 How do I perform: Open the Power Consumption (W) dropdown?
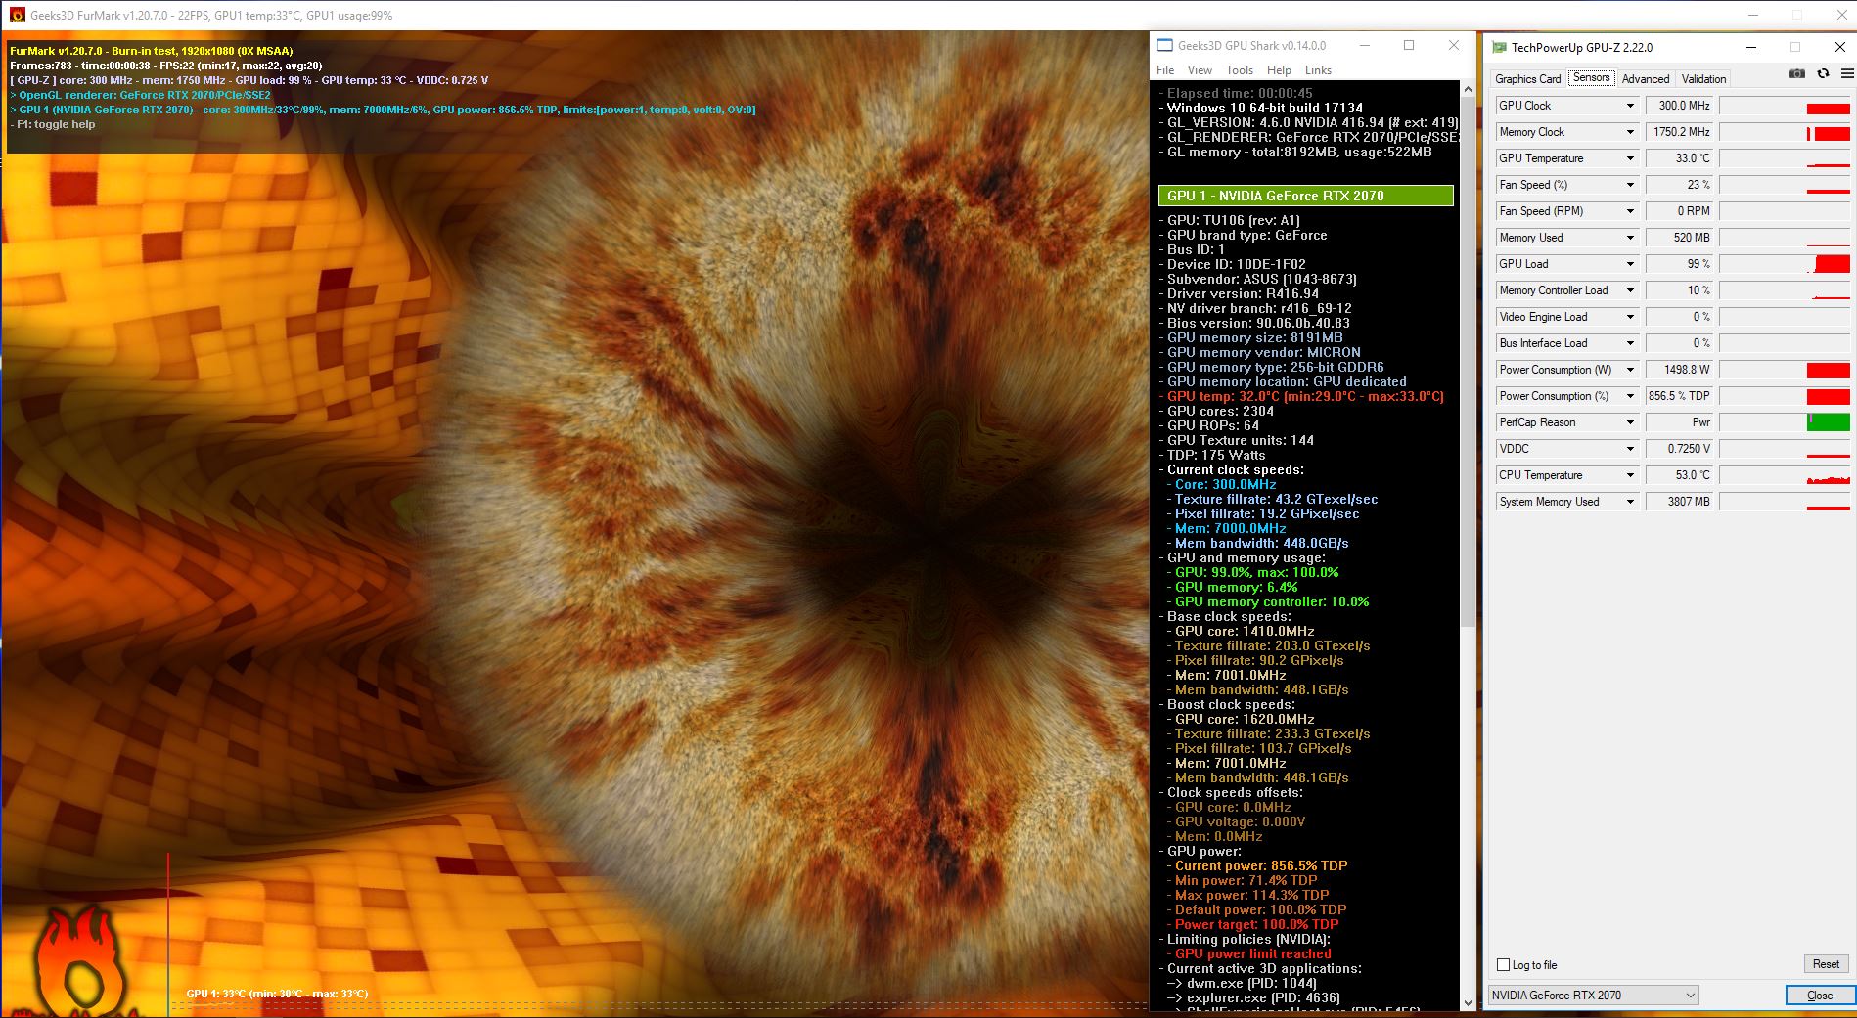1630,370
